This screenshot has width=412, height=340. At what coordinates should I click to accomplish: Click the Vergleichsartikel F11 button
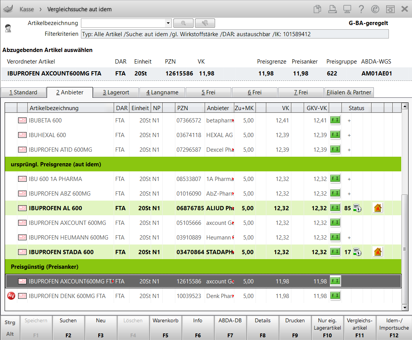coord(360,328)
